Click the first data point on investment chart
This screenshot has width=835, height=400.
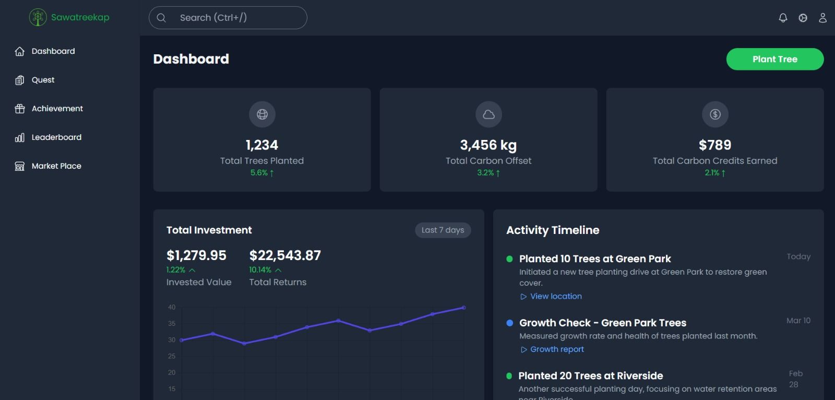[x=181, y=340]
